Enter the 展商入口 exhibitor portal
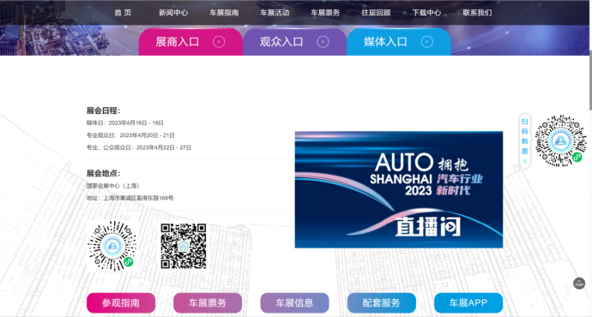The height and width of the screenshot is (317, 592). (190, 42)
